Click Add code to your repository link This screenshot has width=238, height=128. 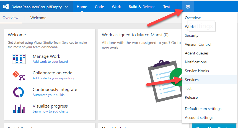(53, 78)
